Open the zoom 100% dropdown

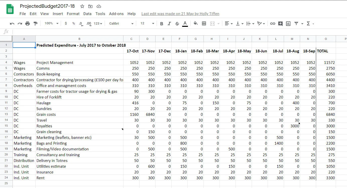(x=51, y=23)
